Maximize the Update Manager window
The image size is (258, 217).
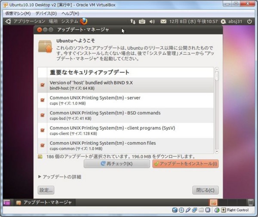click(51, 30)
